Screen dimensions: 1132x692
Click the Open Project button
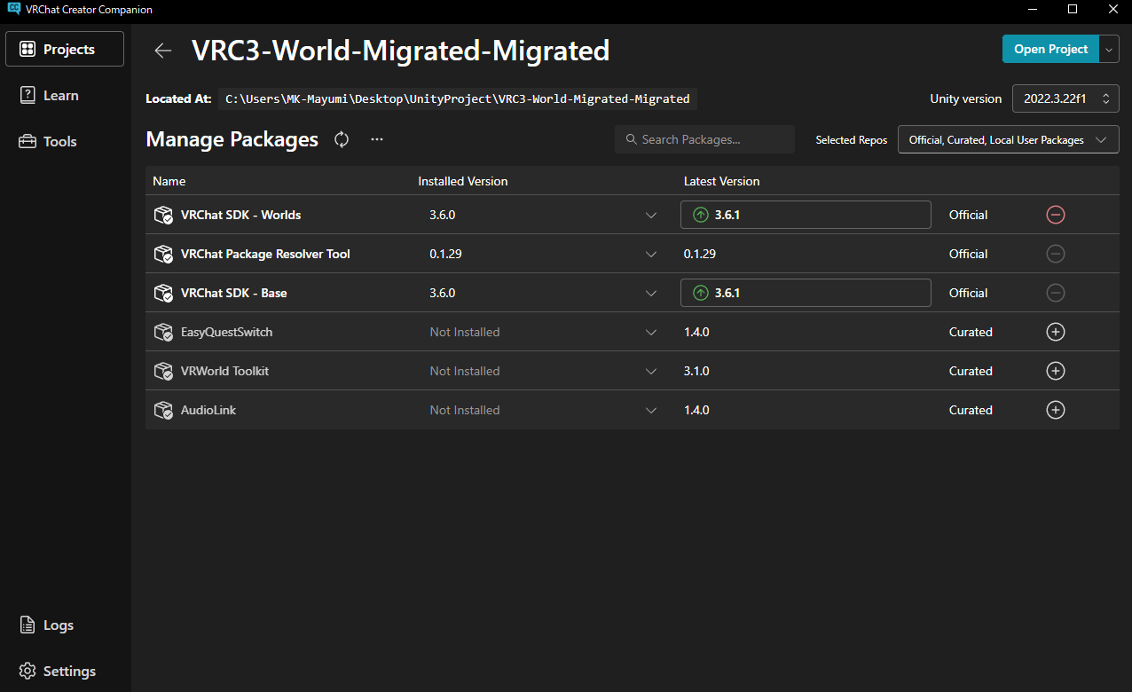point(1050,50)
